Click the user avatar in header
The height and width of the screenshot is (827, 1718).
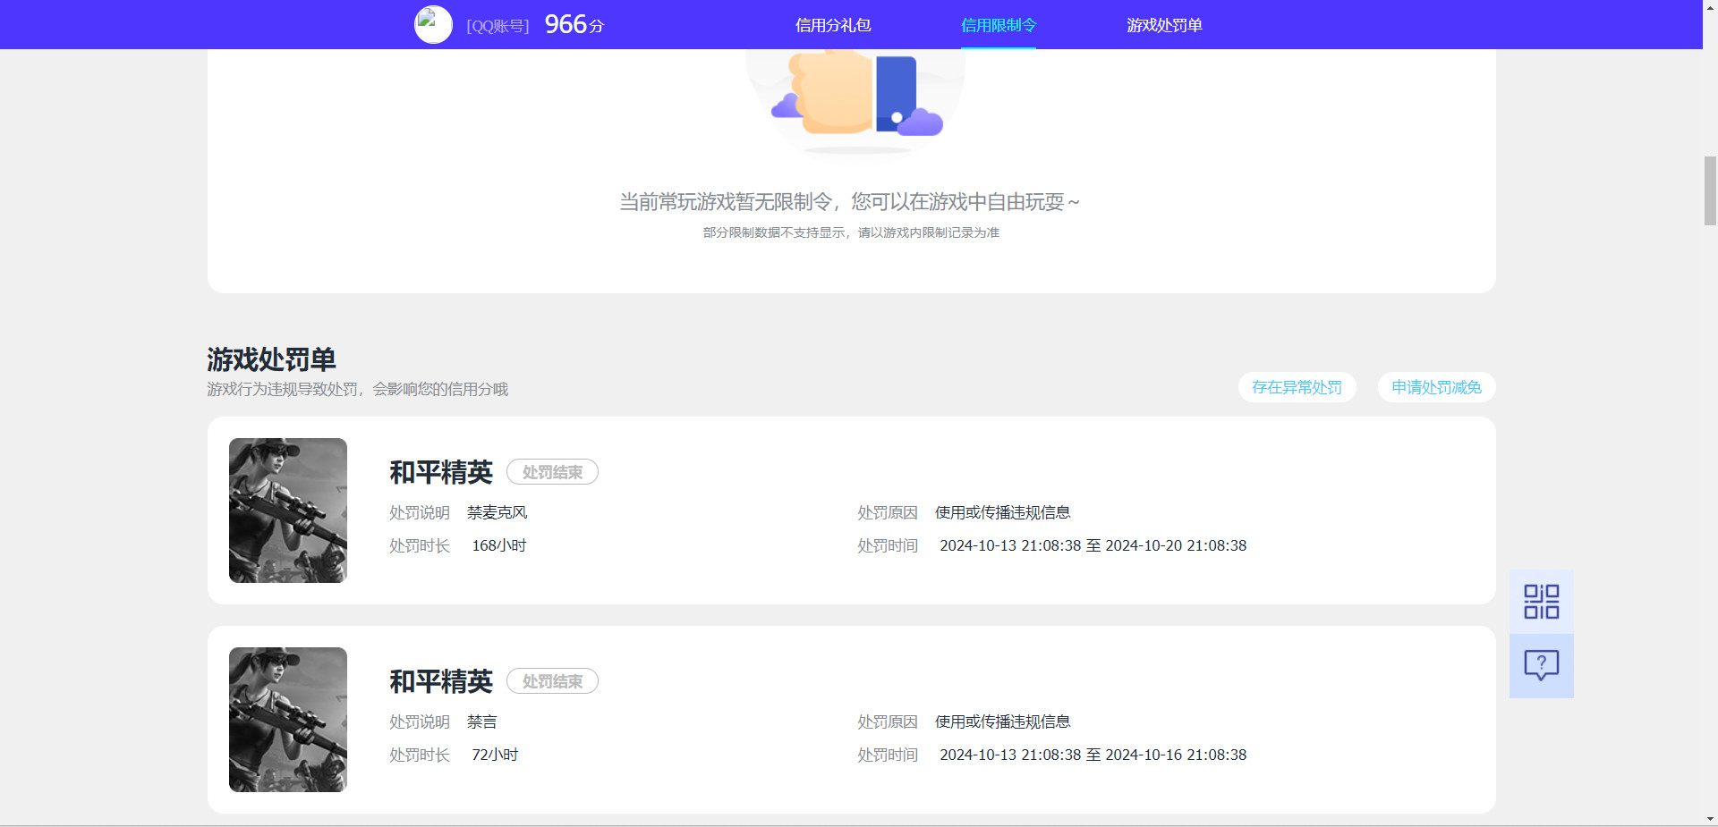(433, 25)
